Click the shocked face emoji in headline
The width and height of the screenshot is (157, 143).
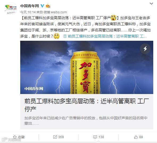click(x=113, y=18)
